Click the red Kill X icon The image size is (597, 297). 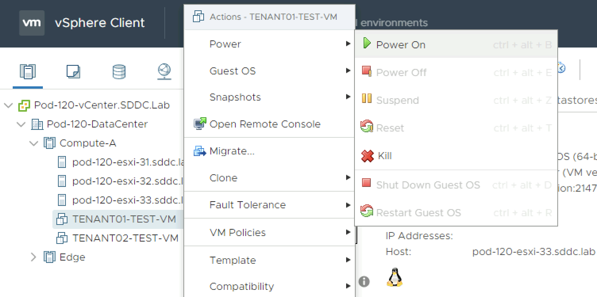[367, 156]
